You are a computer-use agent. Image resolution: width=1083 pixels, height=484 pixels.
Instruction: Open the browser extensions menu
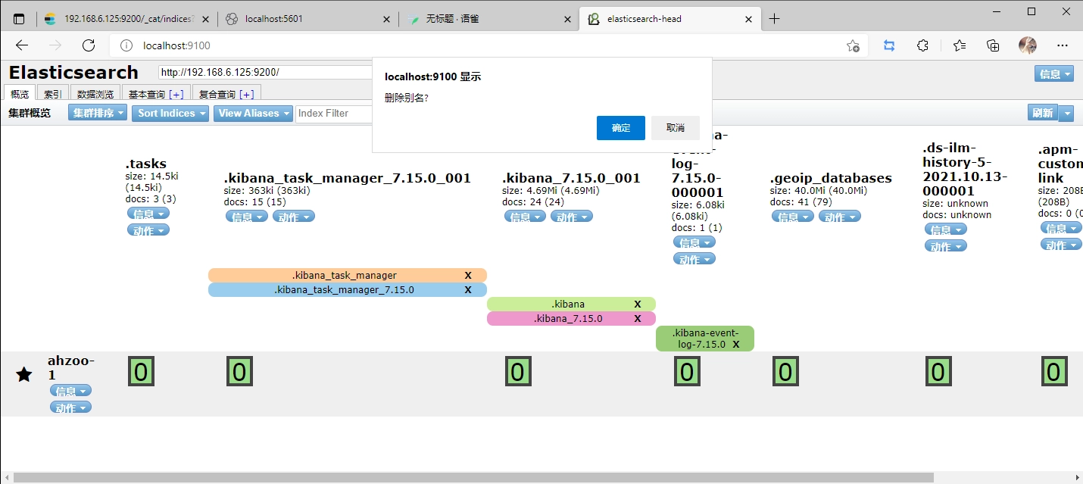(x=922, y=45)
